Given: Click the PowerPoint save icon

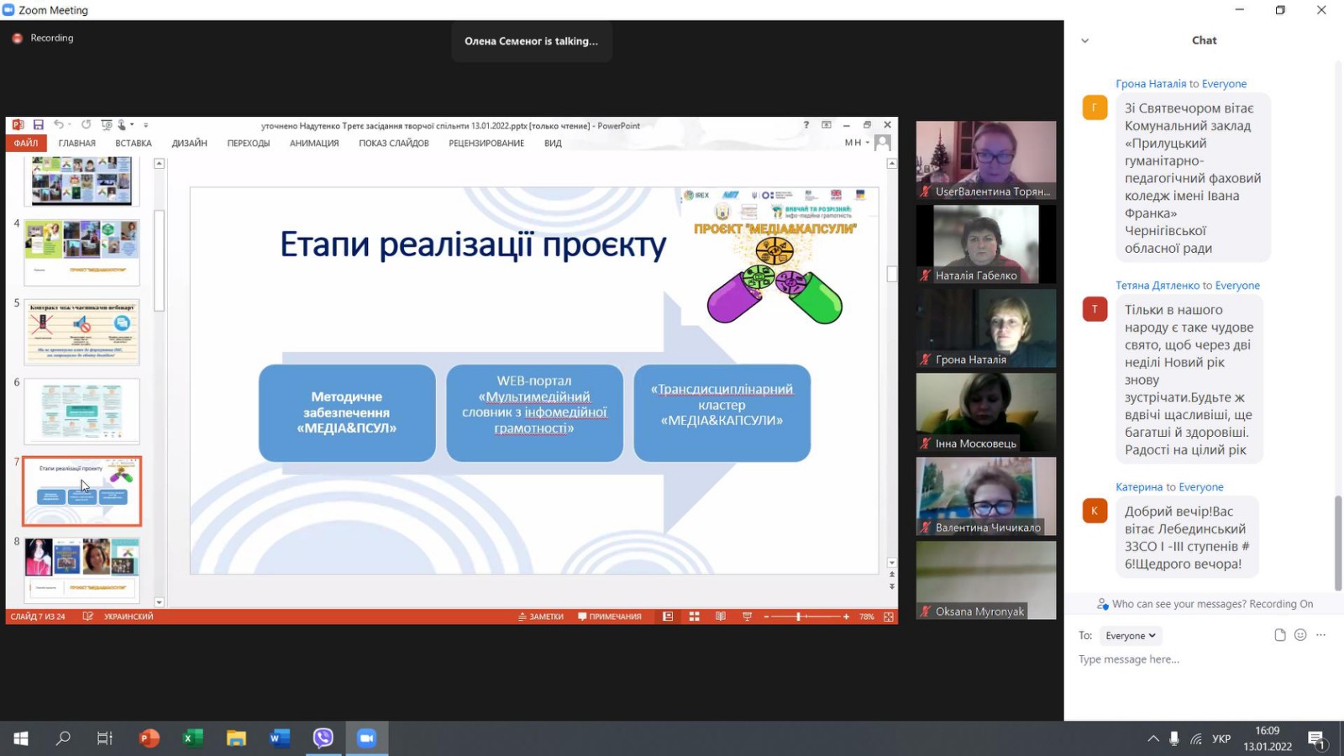Looking at the screenshot, I should click(x=39, y=125).
